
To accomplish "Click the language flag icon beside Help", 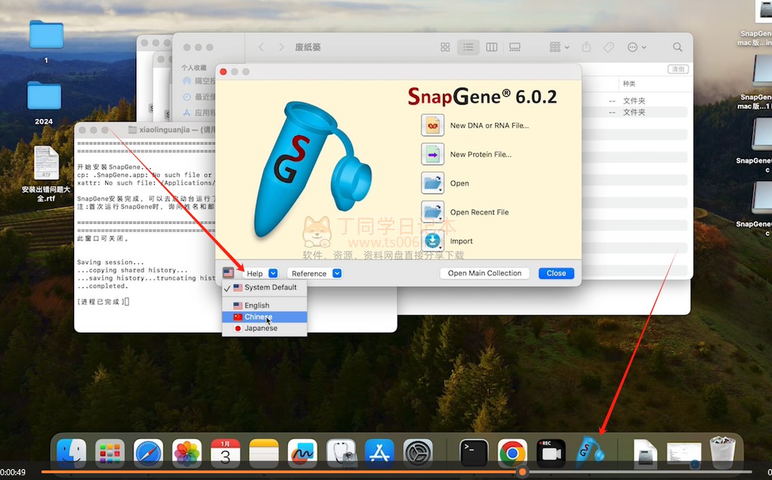I will pos(228,273).
